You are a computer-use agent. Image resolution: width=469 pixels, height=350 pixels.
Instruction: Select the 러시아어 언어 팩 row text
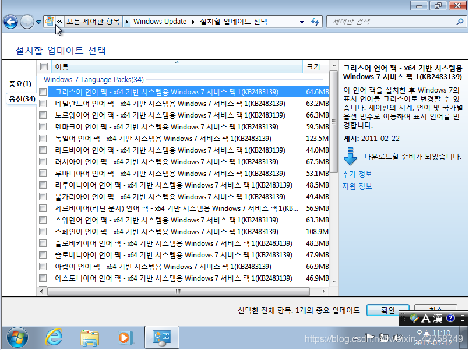(167, 162)
